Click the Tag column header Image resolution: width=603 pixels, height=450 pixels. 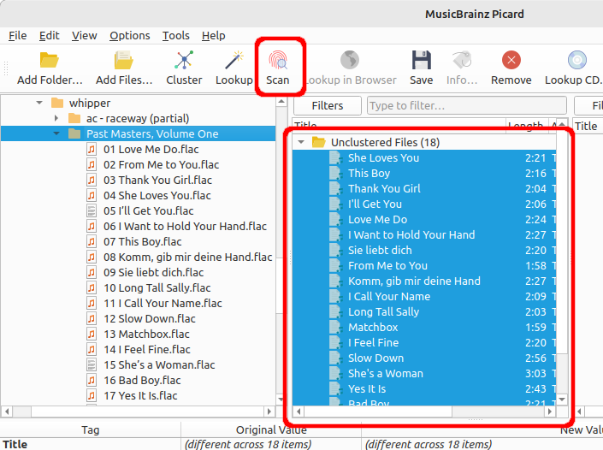tap(91, 429)
